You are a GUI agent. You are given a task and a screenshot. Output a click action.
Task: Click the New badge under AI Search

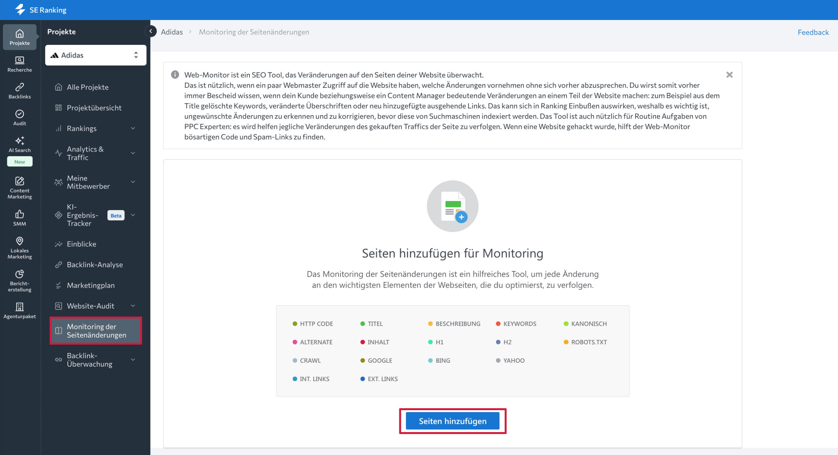(20, 162)
